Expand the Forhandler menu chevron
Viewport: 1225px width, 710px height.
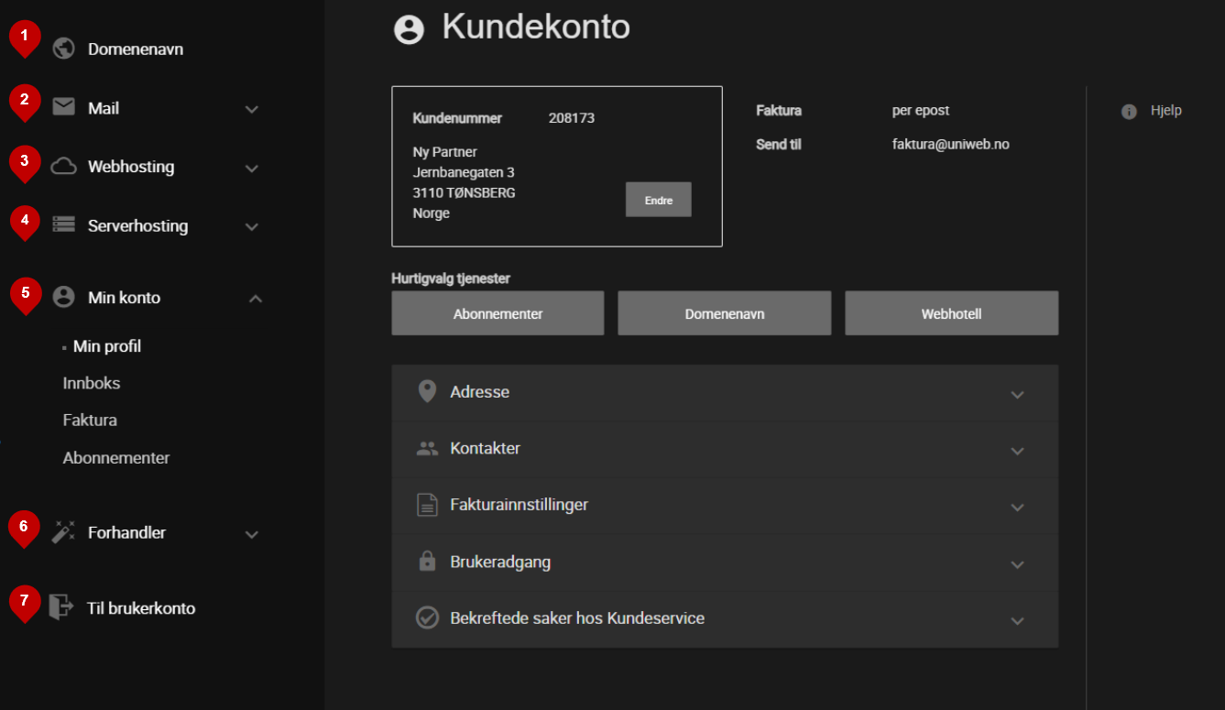pos(252,534)
